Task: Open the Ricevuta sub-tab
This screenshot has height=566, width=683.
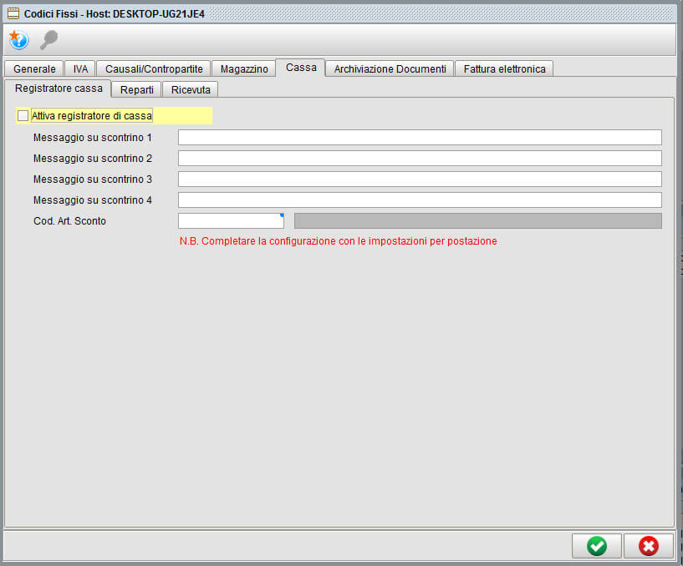Action: (x=191, y=89)
